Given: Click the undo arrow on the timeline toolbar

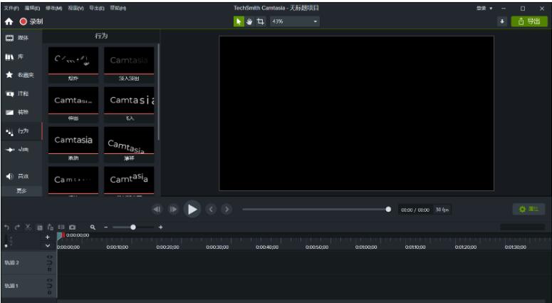Looking at the screenshot, I should click(6, 227).
